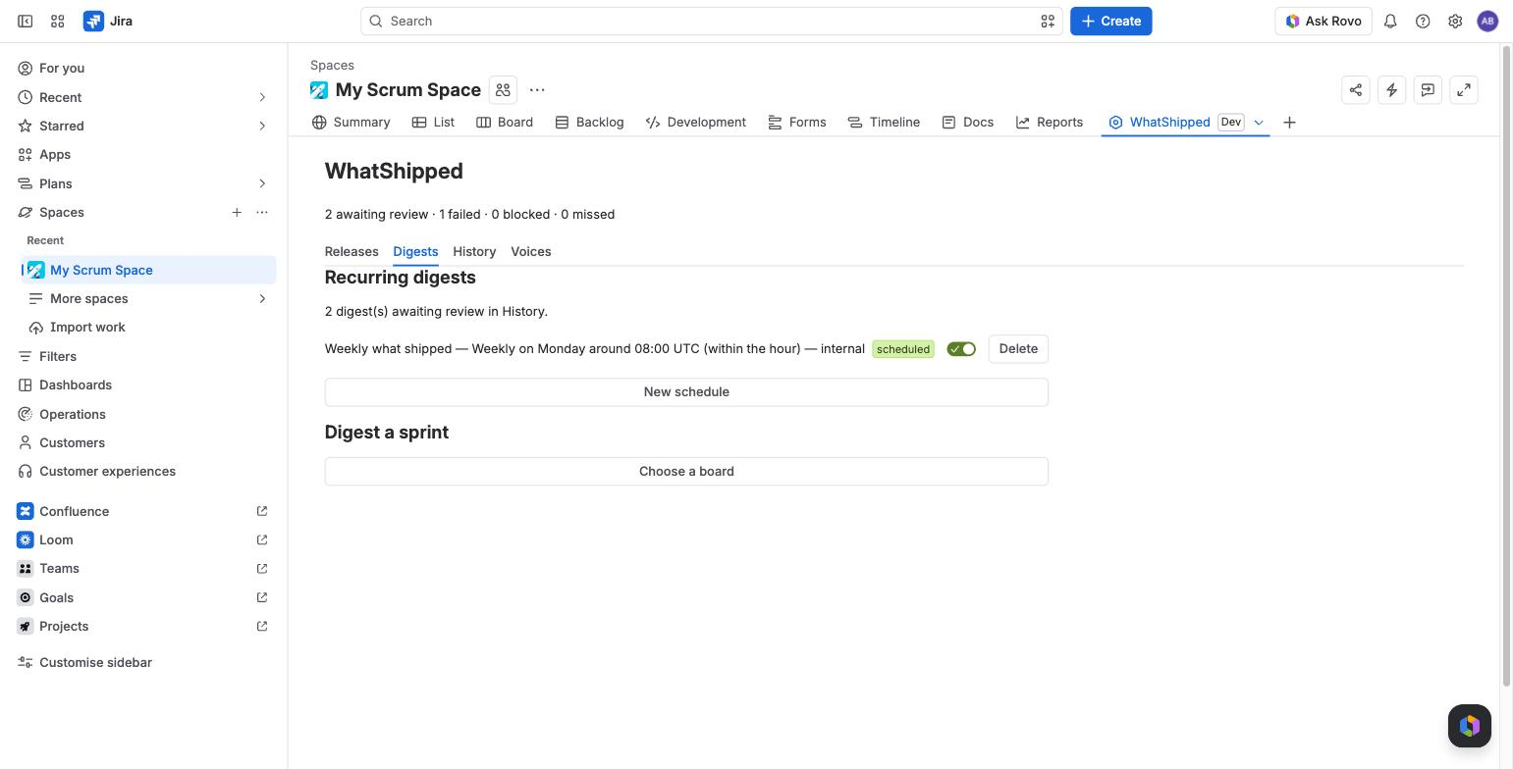Create a new space with plus icon
This screenshot has height=769, width=1513.
click(x=237, y=212)
